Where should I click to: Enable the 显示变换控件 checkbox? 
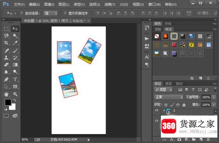[65, 13]
